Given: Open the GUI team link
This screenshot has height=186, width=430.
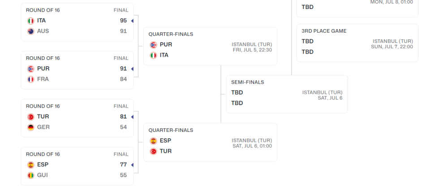Looking at the screenshot, I should tap(43, 175).
